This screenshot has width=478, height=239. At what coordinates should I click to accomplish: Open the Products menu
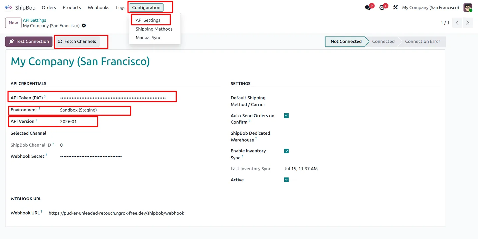pos(72,7)
